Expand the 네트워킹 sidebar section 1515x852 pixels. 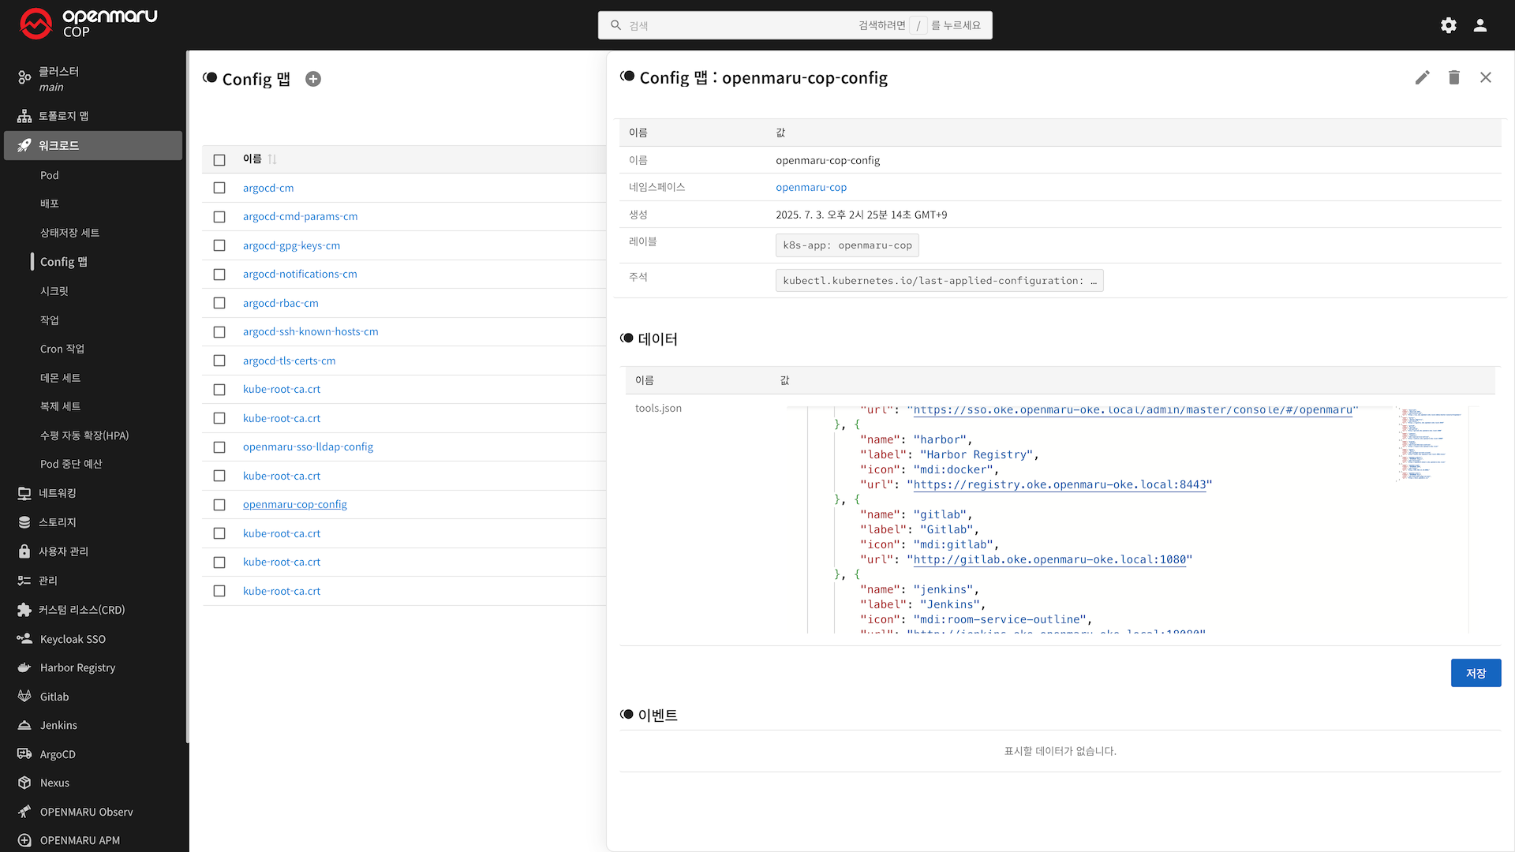point(58,493)
